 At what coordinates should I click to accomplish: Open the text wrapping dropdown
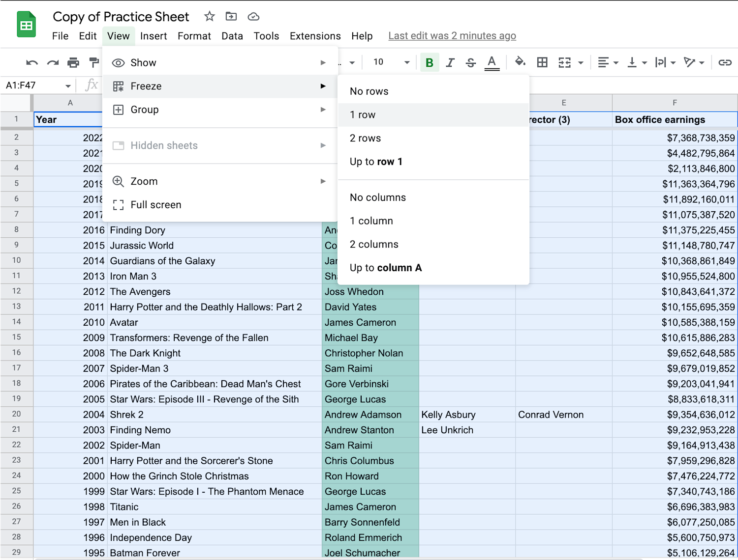[x=665, y=62]
